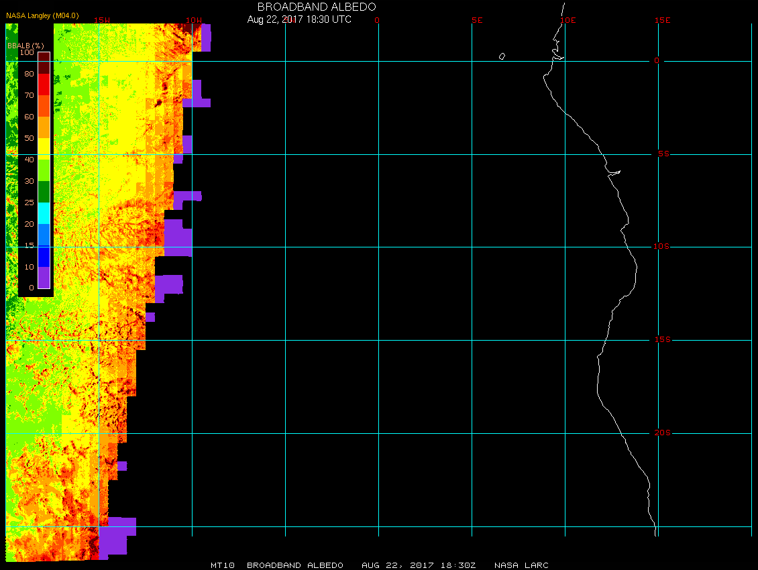
Task: Click the 15E longitude label
Action: click(x=663, y=20)
